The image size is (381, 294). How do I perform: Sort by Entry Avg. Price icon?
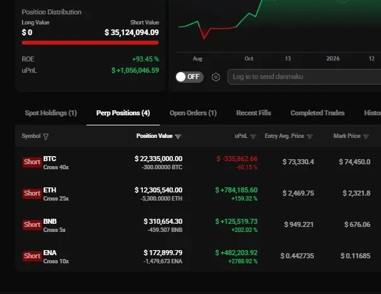point(310,137)
